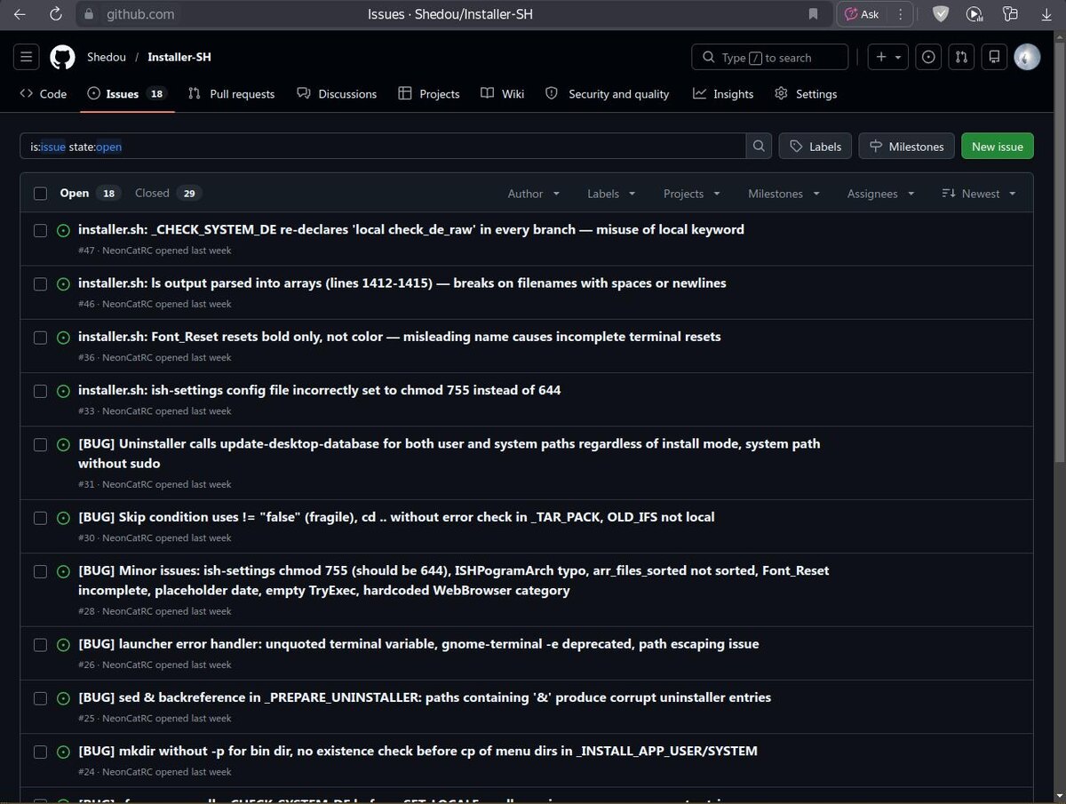Open the Projects tab

pyautogui.click(x=429, y=93)
